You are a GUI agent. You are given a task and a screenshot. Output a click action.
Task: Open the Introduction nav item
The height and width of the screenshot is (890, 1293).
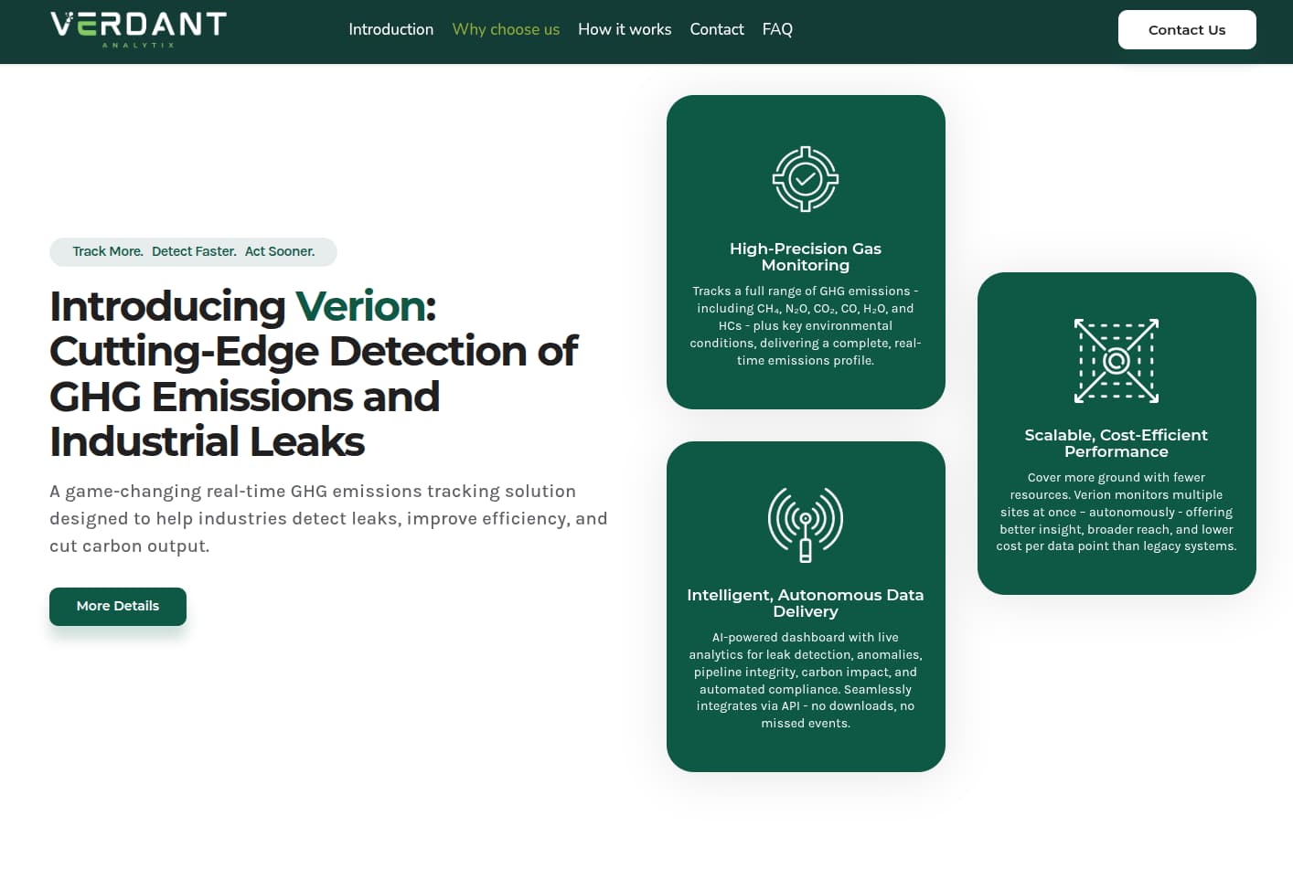point(391,29)
